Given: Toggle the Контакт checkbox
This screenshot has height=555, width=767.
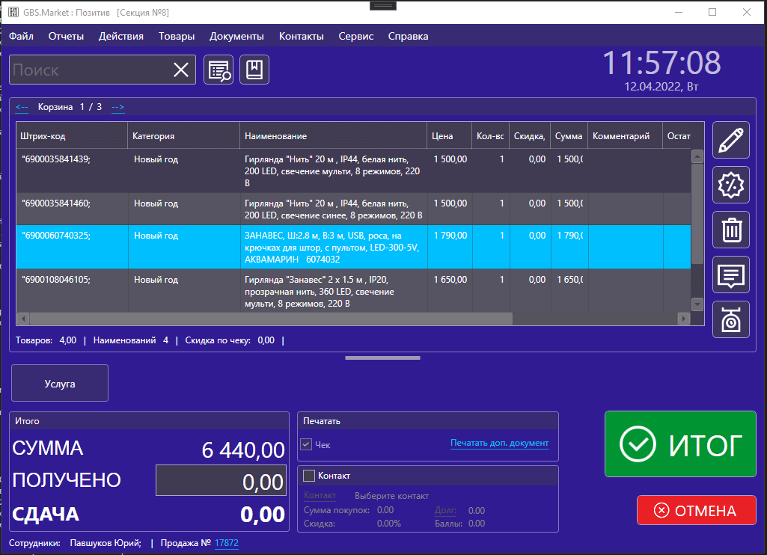Looking at the screenshot, I should (308, 476).
